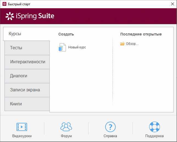
Task: Select the Книги tab
Action: coord(27,104)
